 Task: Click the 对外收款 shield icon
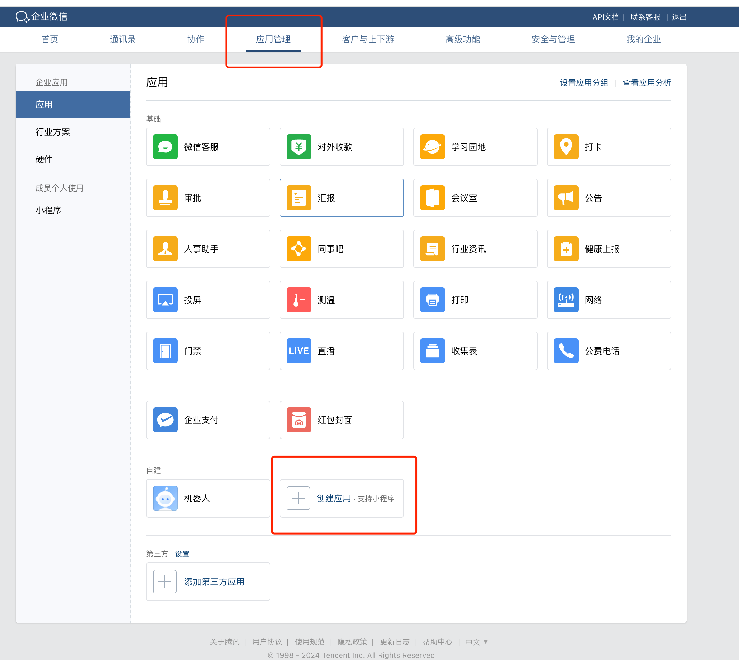299,147
